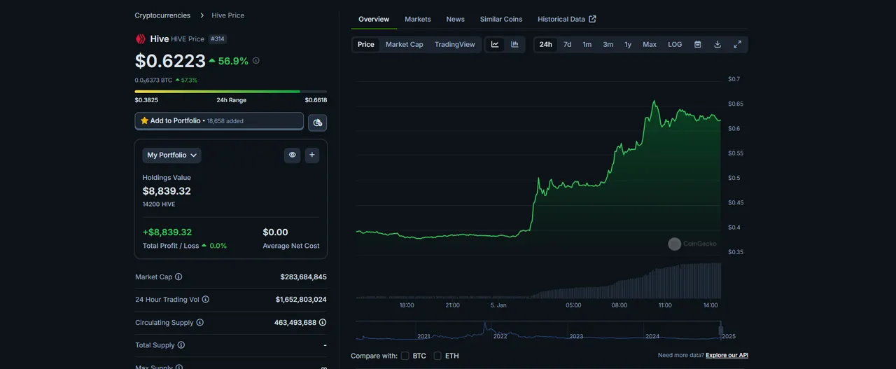Click the $8,839.32 holdings value
Viewport: 896px width, 369px height.
coord(167,191)
